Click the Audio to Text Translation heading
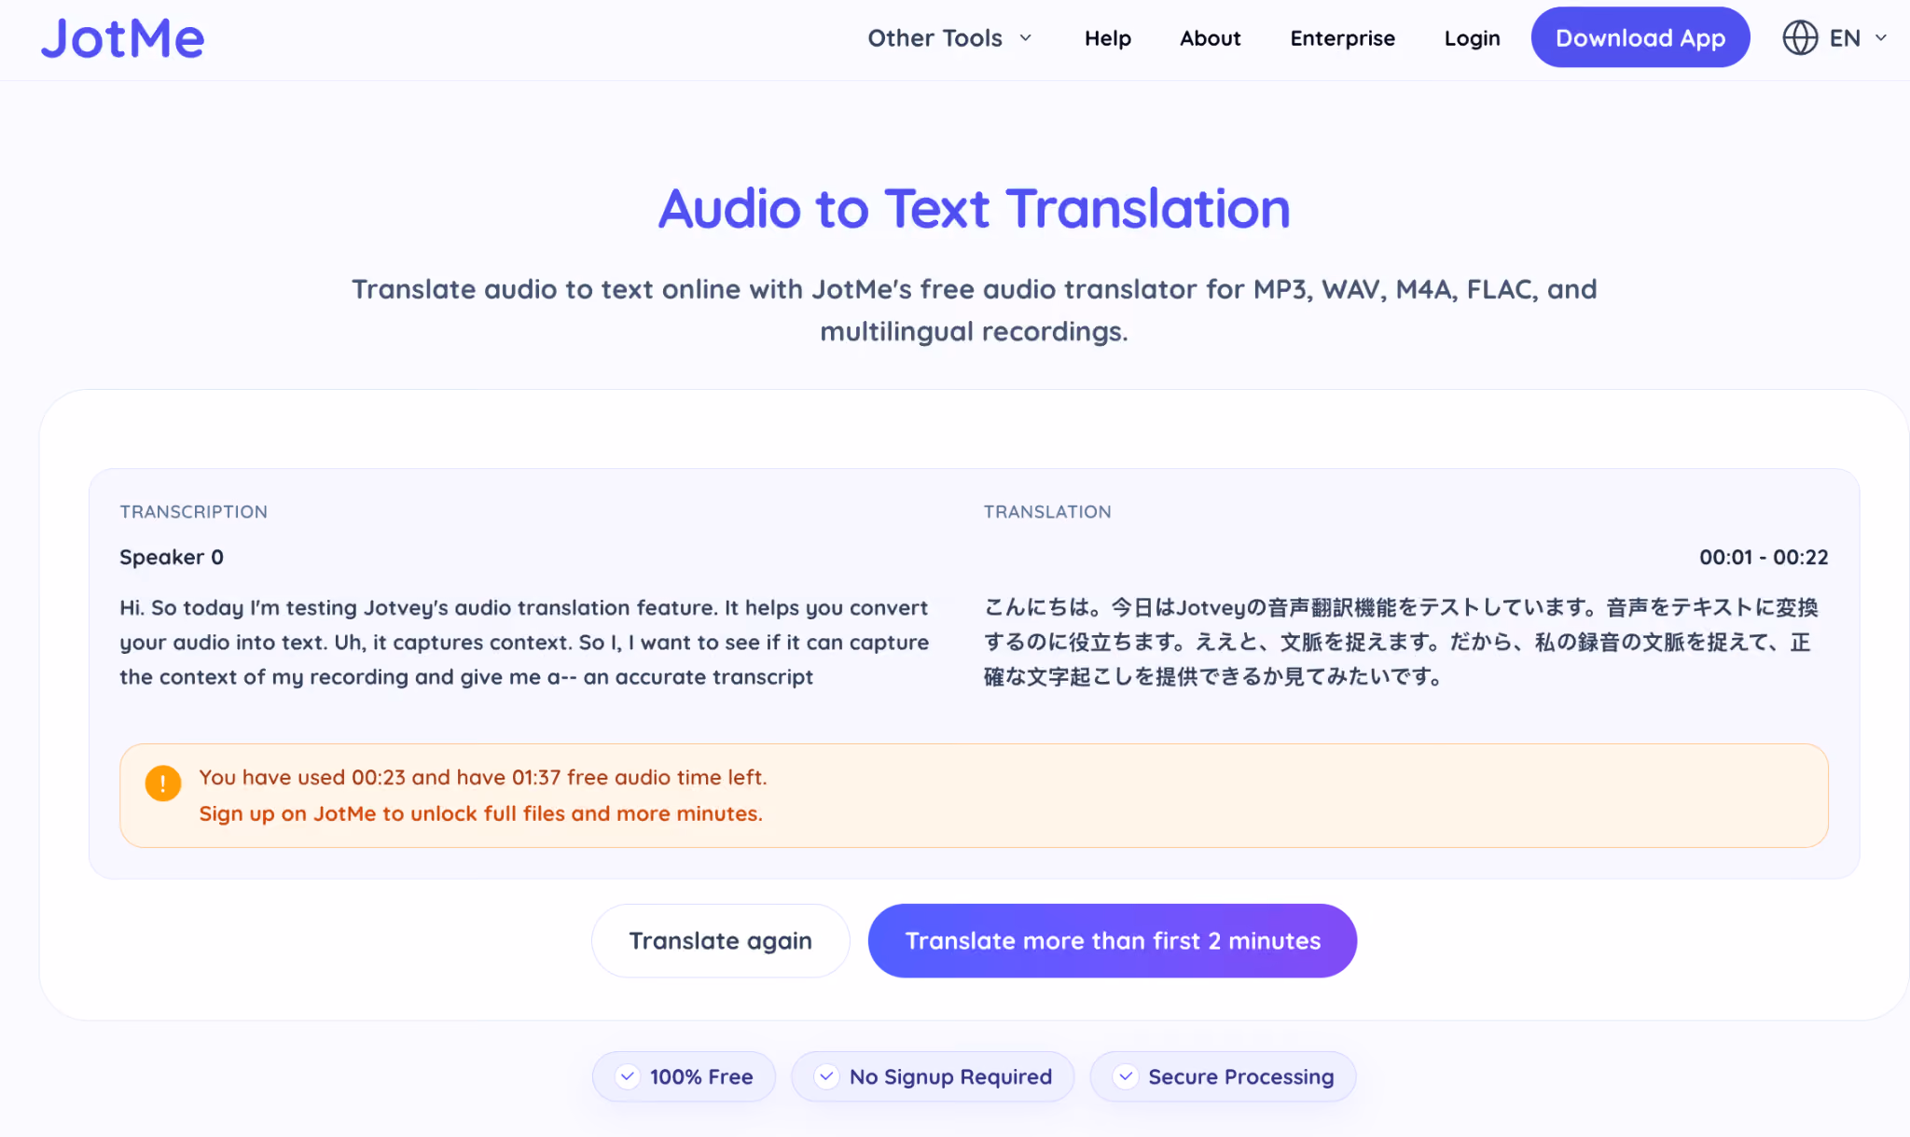 [x=974, y=208]
